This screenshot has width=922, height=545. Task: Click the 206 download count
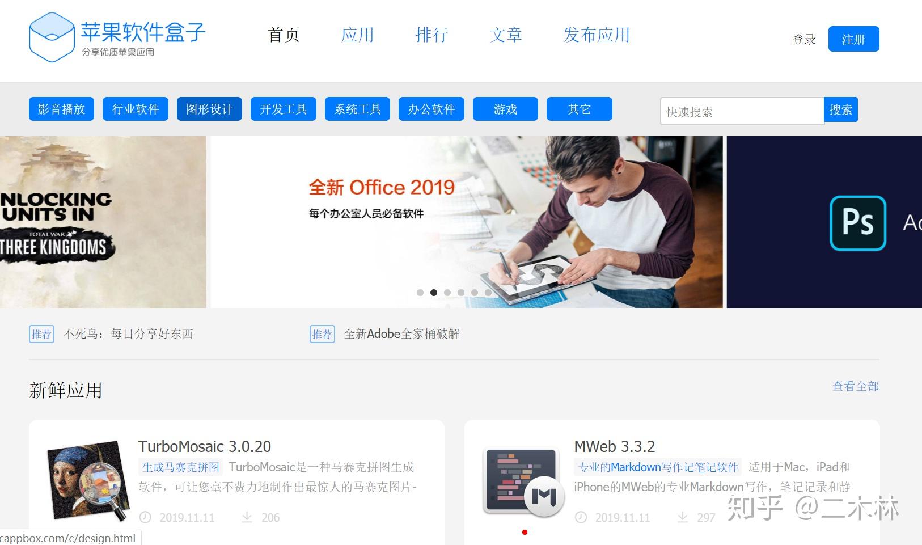click(270, 517)
